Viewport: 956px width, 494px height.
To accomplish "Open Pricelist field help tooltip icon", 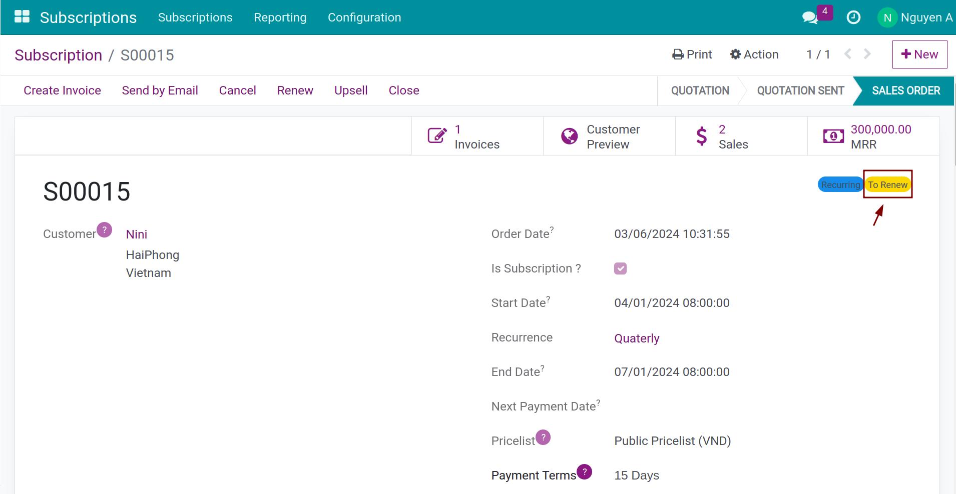I will [x=543, y=437].
